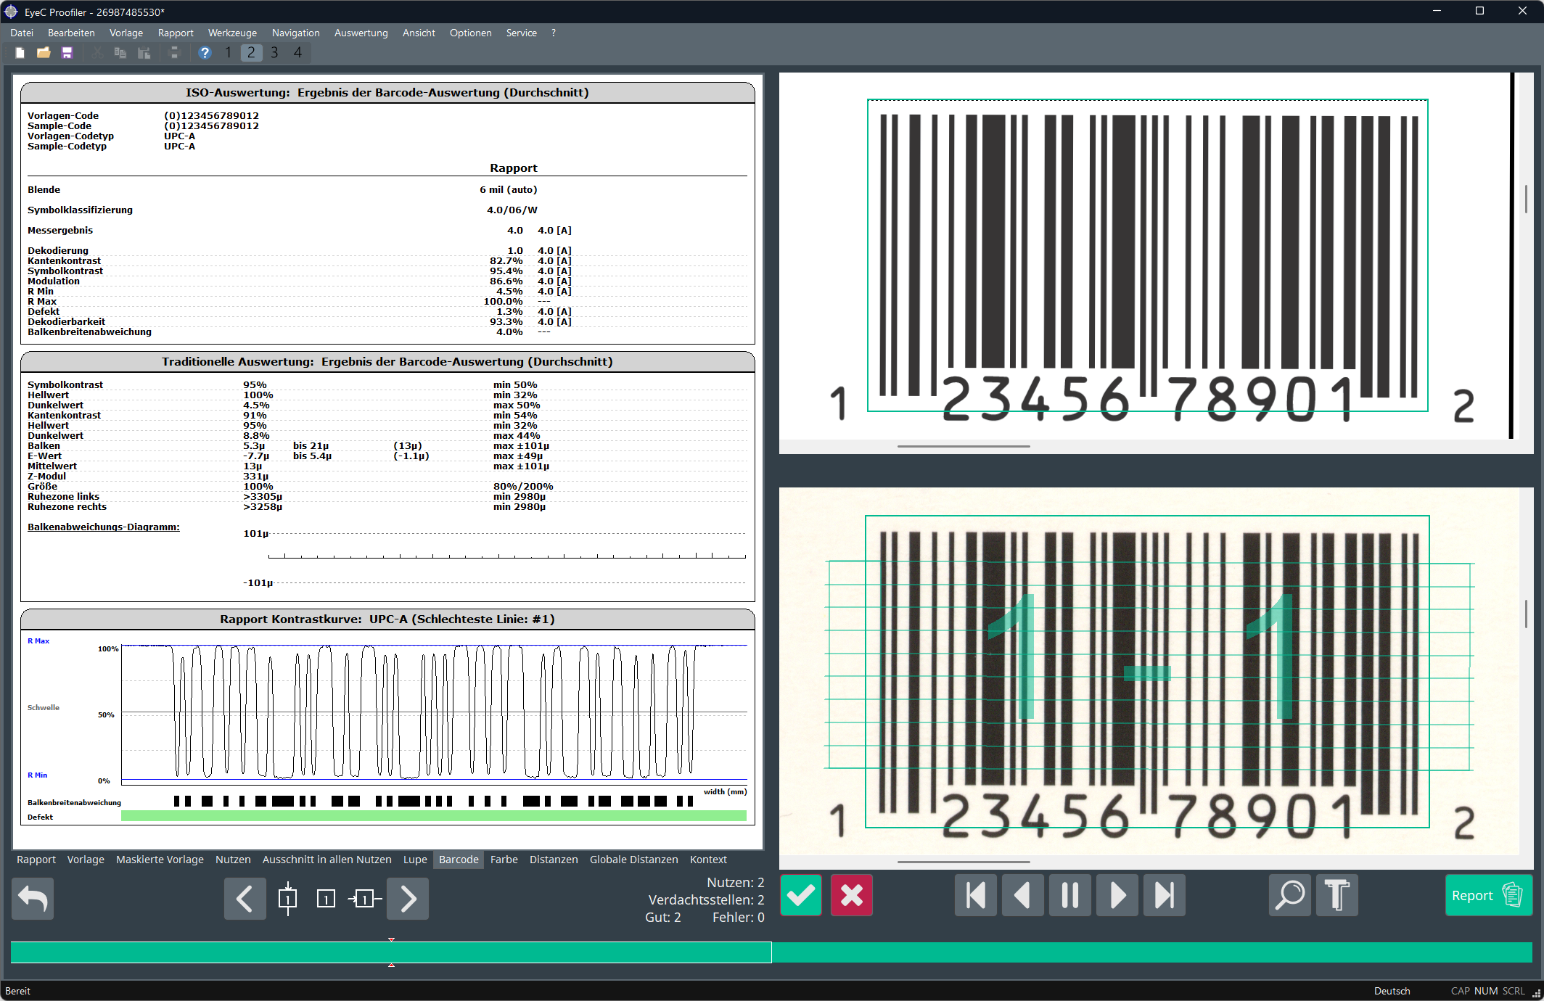The height and width of the screenshot is (1001, 1544).
Task: Open the Rapport menu
Action: click(176, 33)
